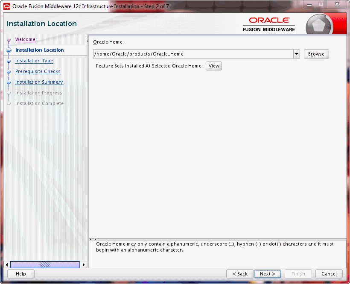Open Prerequisite Checks step link
The width and height of the screenshot is (350, 284).
pos(38,71)
